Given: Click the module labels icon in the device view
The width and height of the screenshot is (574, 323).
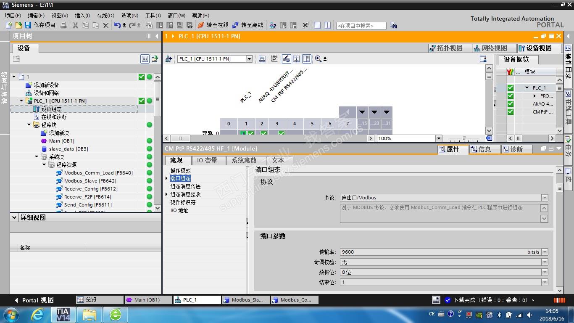Looking at the screenshot, I should tap(274, 59).
